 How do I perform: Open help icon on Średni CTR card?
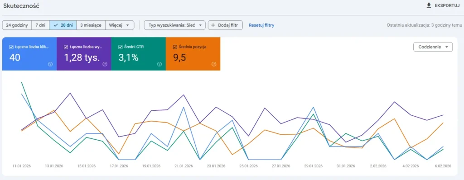point(159,64)
